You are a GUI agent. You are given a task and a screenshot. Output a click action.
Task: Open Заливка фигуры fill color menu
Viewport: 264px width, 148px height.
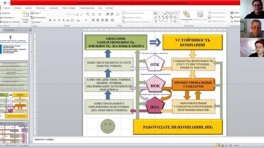[x=217, y=13]
